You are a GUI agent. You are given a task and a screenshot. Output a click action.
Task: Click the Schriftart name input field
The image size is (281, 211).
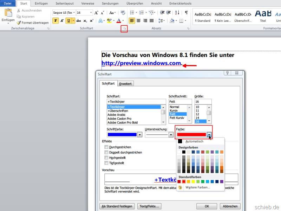click(136, 102)
